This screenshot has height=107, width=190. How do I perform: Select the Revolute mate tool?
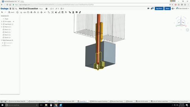click(x=25, y=12)
